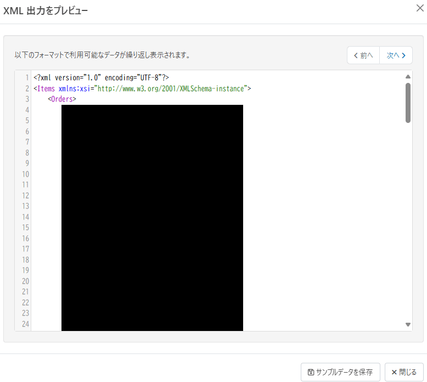Click line number 1 in gutter
Image resolution: width=427 pixels, height=382 pixels.
pyautogui.click(x=27, y=78)
